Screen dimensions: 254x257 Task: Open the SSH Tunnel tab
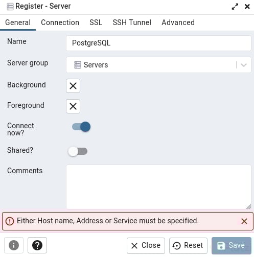[132, 22]
